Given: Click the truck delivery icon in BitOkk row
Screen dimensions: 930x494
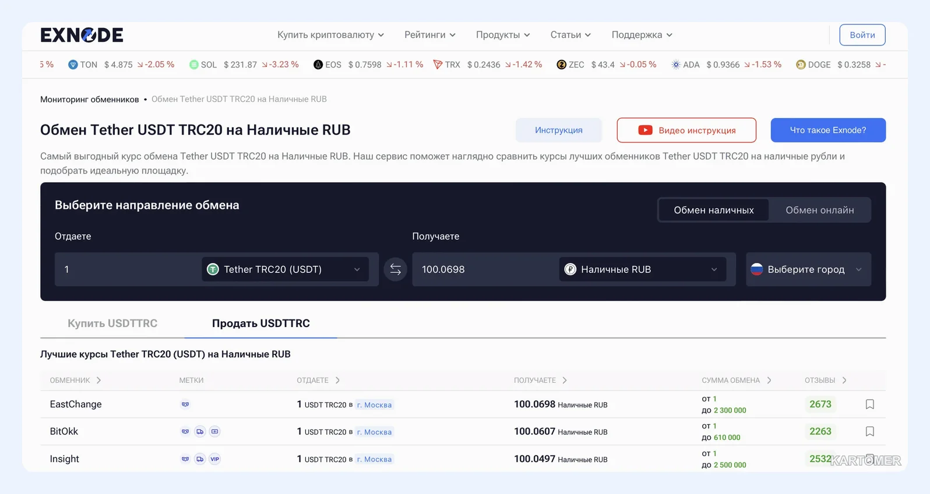Looking at the screenshot, I should [200, 432].
